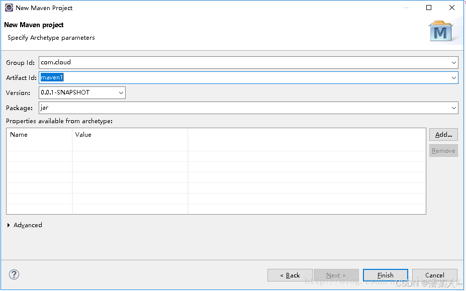Open the Package dropdown arrow

click(x=453, y=108)
